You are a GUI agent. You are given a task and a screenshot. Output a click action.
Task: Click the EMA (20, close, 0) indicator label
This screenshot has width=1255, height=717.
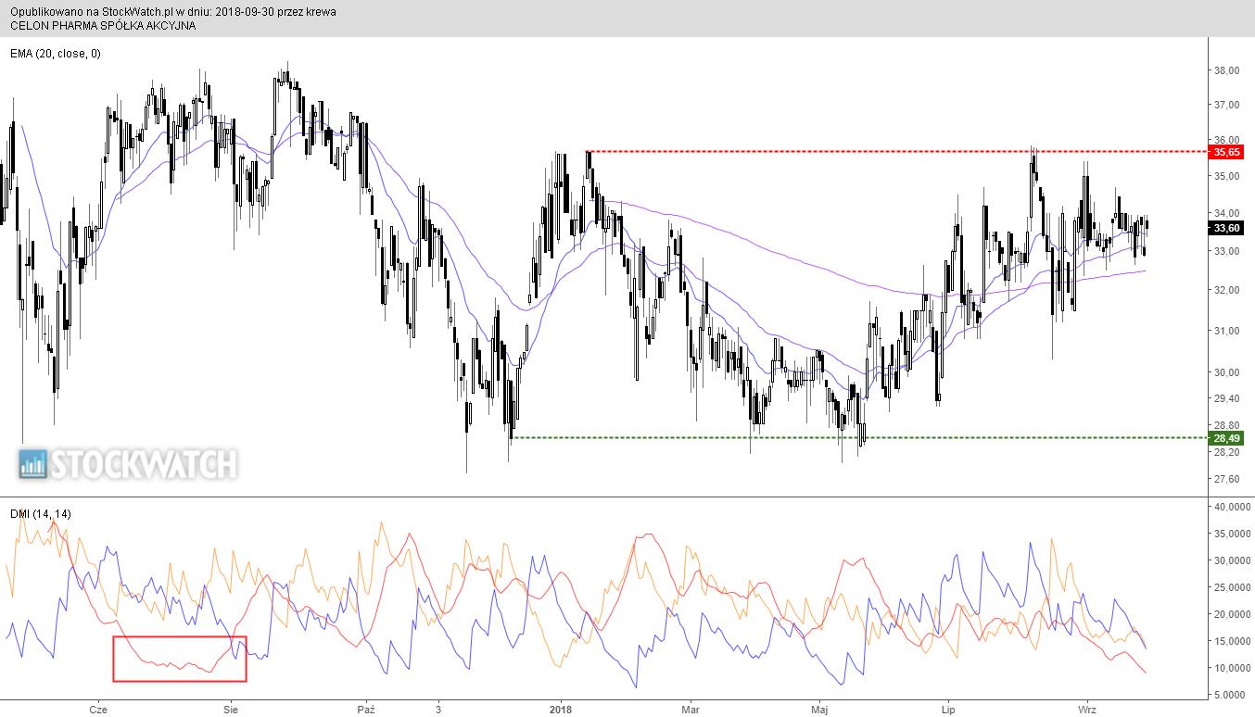(x=56, y=54)
